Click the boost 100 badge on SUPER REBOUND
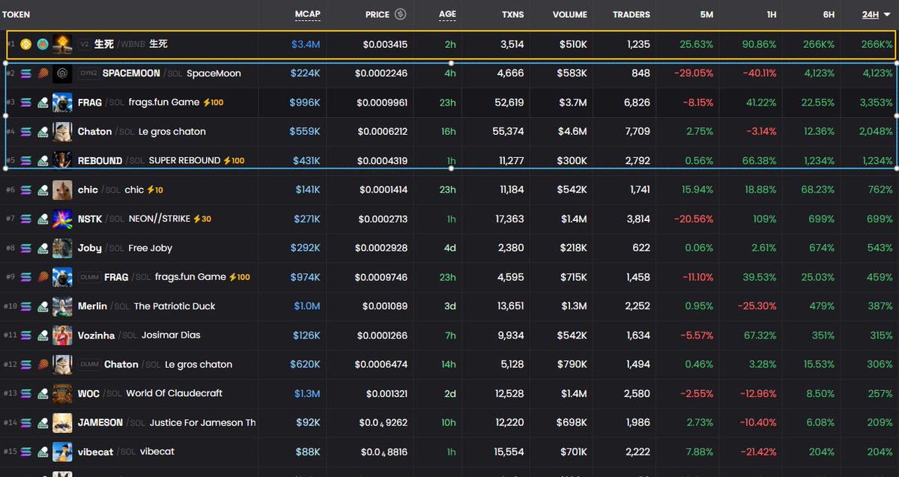Viewport: 899px width, 477px height. pyautogui.click(x=234, y=160)
